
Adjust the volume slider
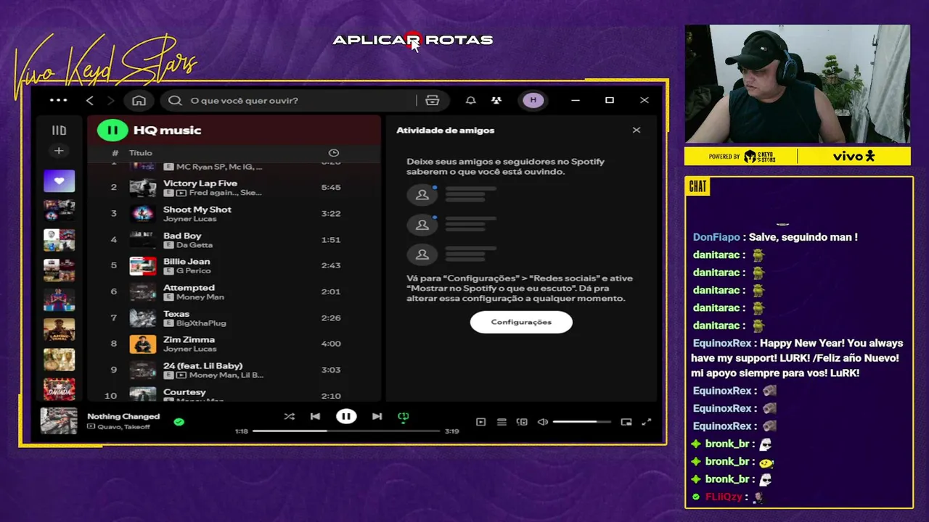coord(582,422)
